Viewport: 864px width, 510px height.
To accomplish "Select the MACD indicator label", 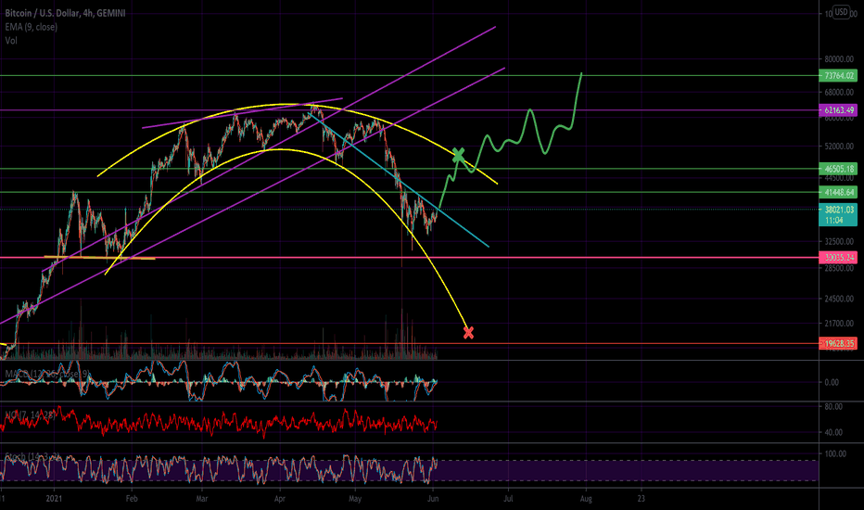I will pyautogui.click(x=47, y=374).
